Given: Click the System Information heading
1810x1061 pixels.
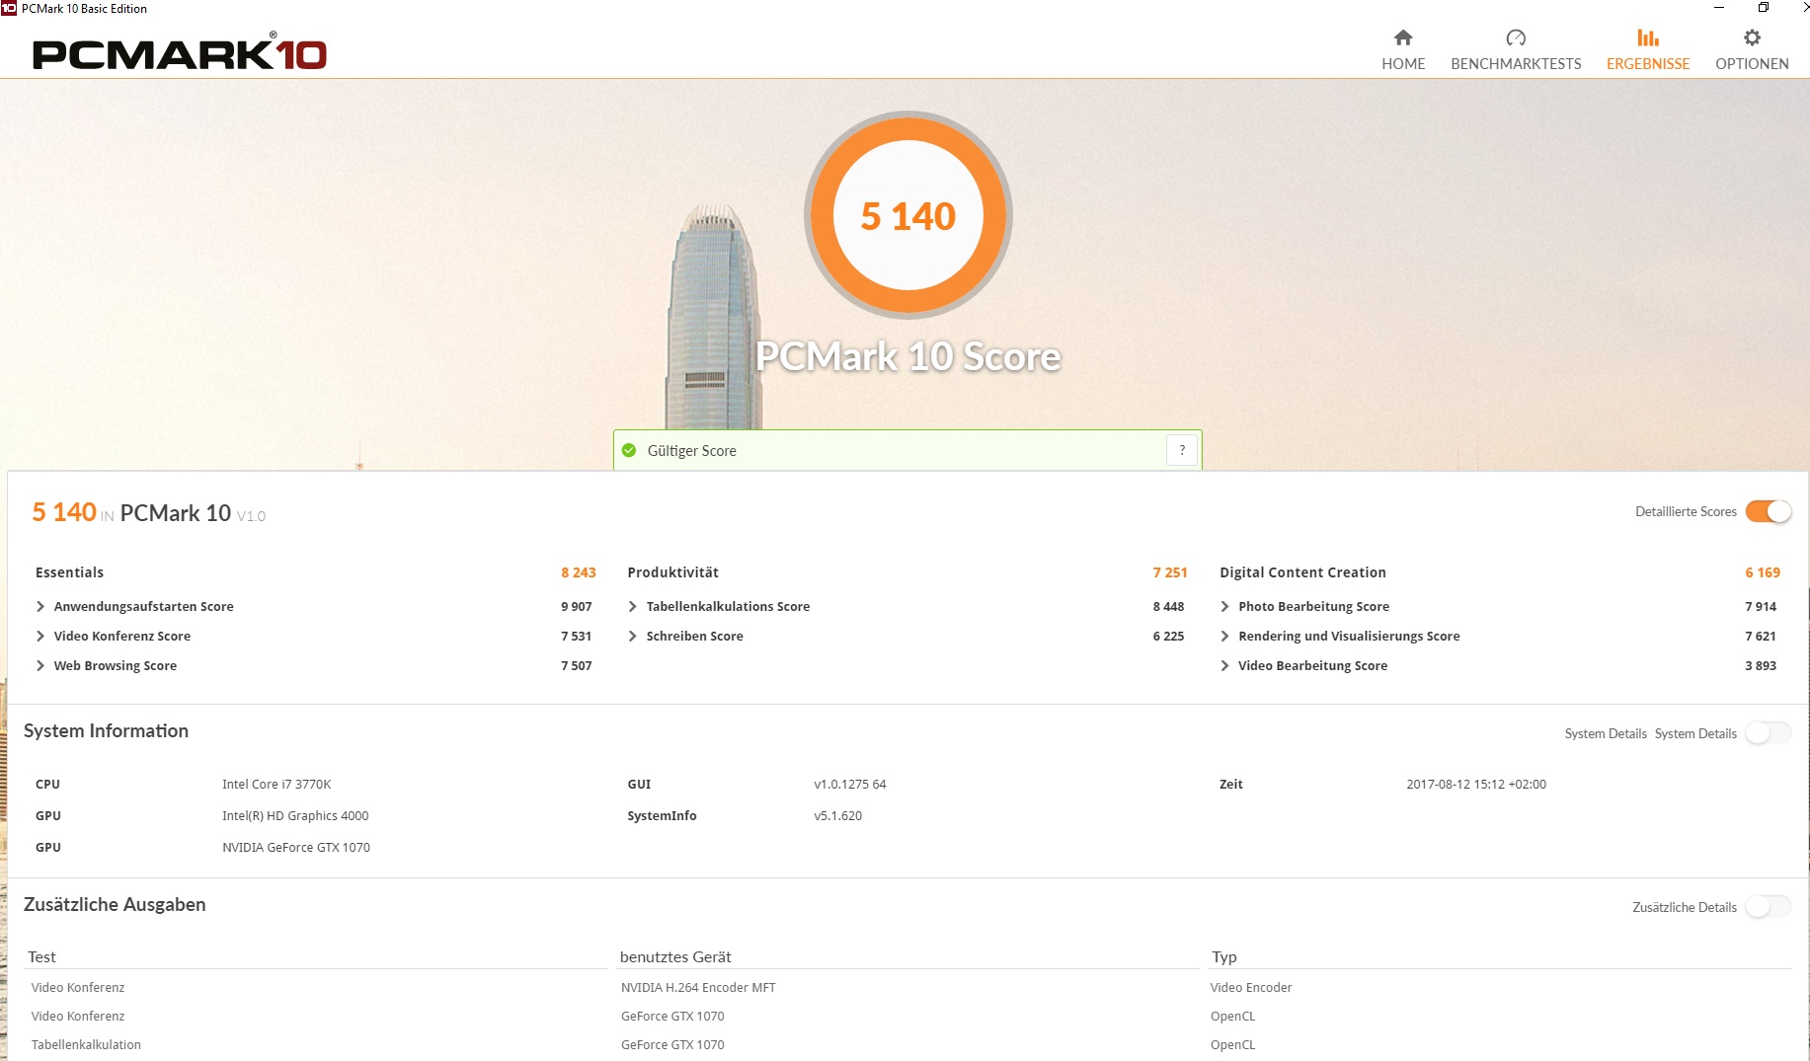Looking at the screenshot, I should click(106, 731).
